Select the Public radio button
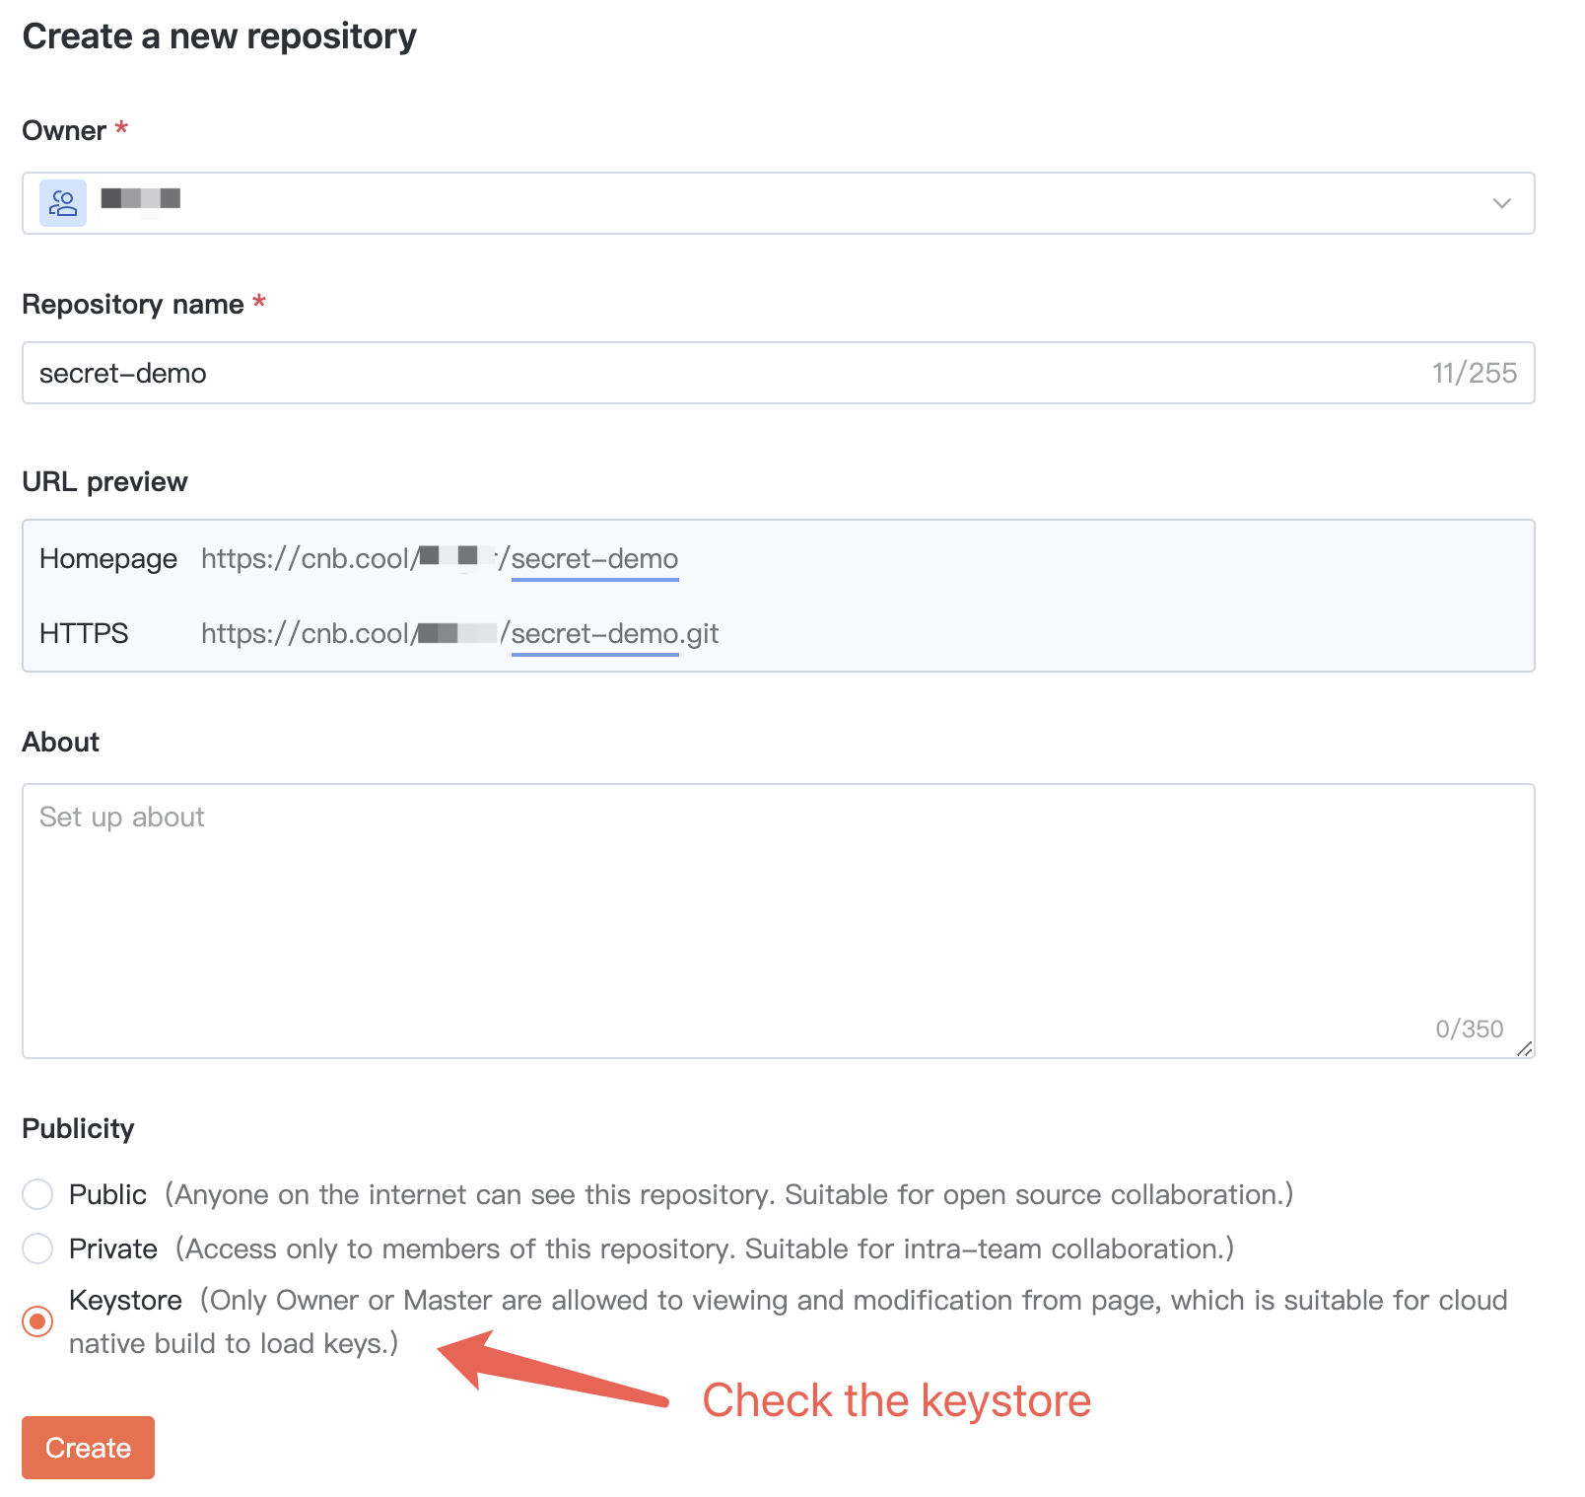Viewport: 1585px width, 1497px height. click(x=37, y=1194)
